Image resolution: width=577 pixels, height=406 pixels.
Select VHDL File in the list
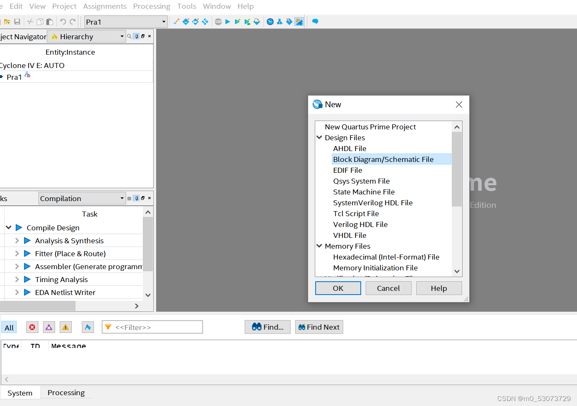pos(350,235)
